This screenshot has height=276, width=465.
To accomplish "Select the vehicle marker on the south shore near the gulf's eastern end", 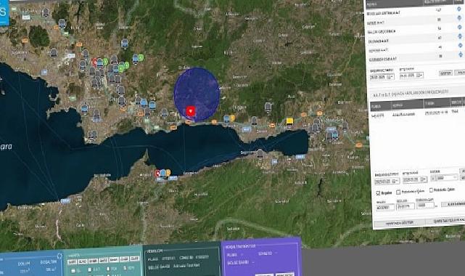I will click(x=260, y=153).
